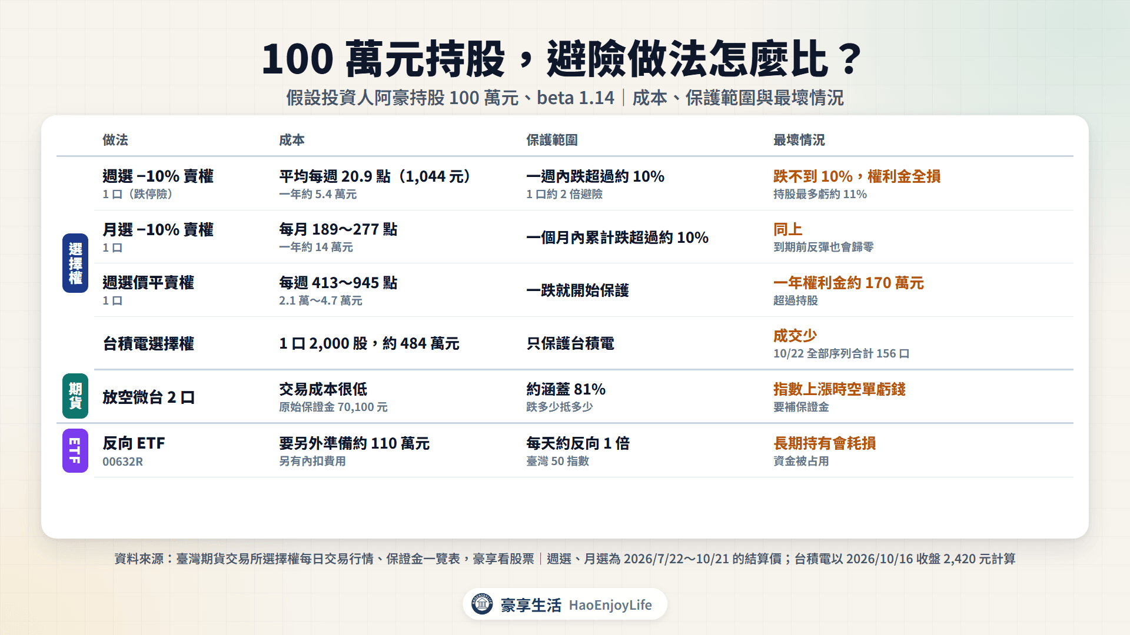
Task: Select the 成本 column header
Action: [x=292, y=140]
